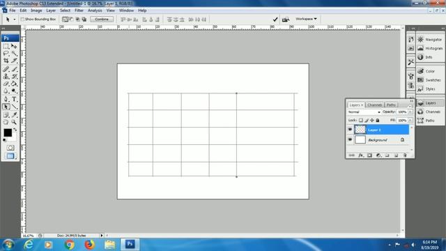Select the Magic Wand tool
Screen dimensions: 446x251
click(14, 53)
